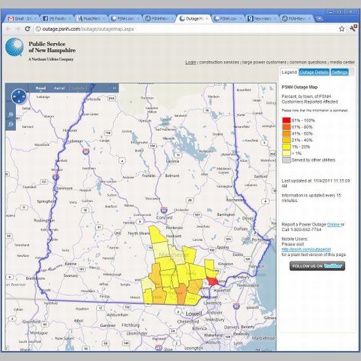
Task: Click the Portsmouth label on the map
Action: (263, 240)
